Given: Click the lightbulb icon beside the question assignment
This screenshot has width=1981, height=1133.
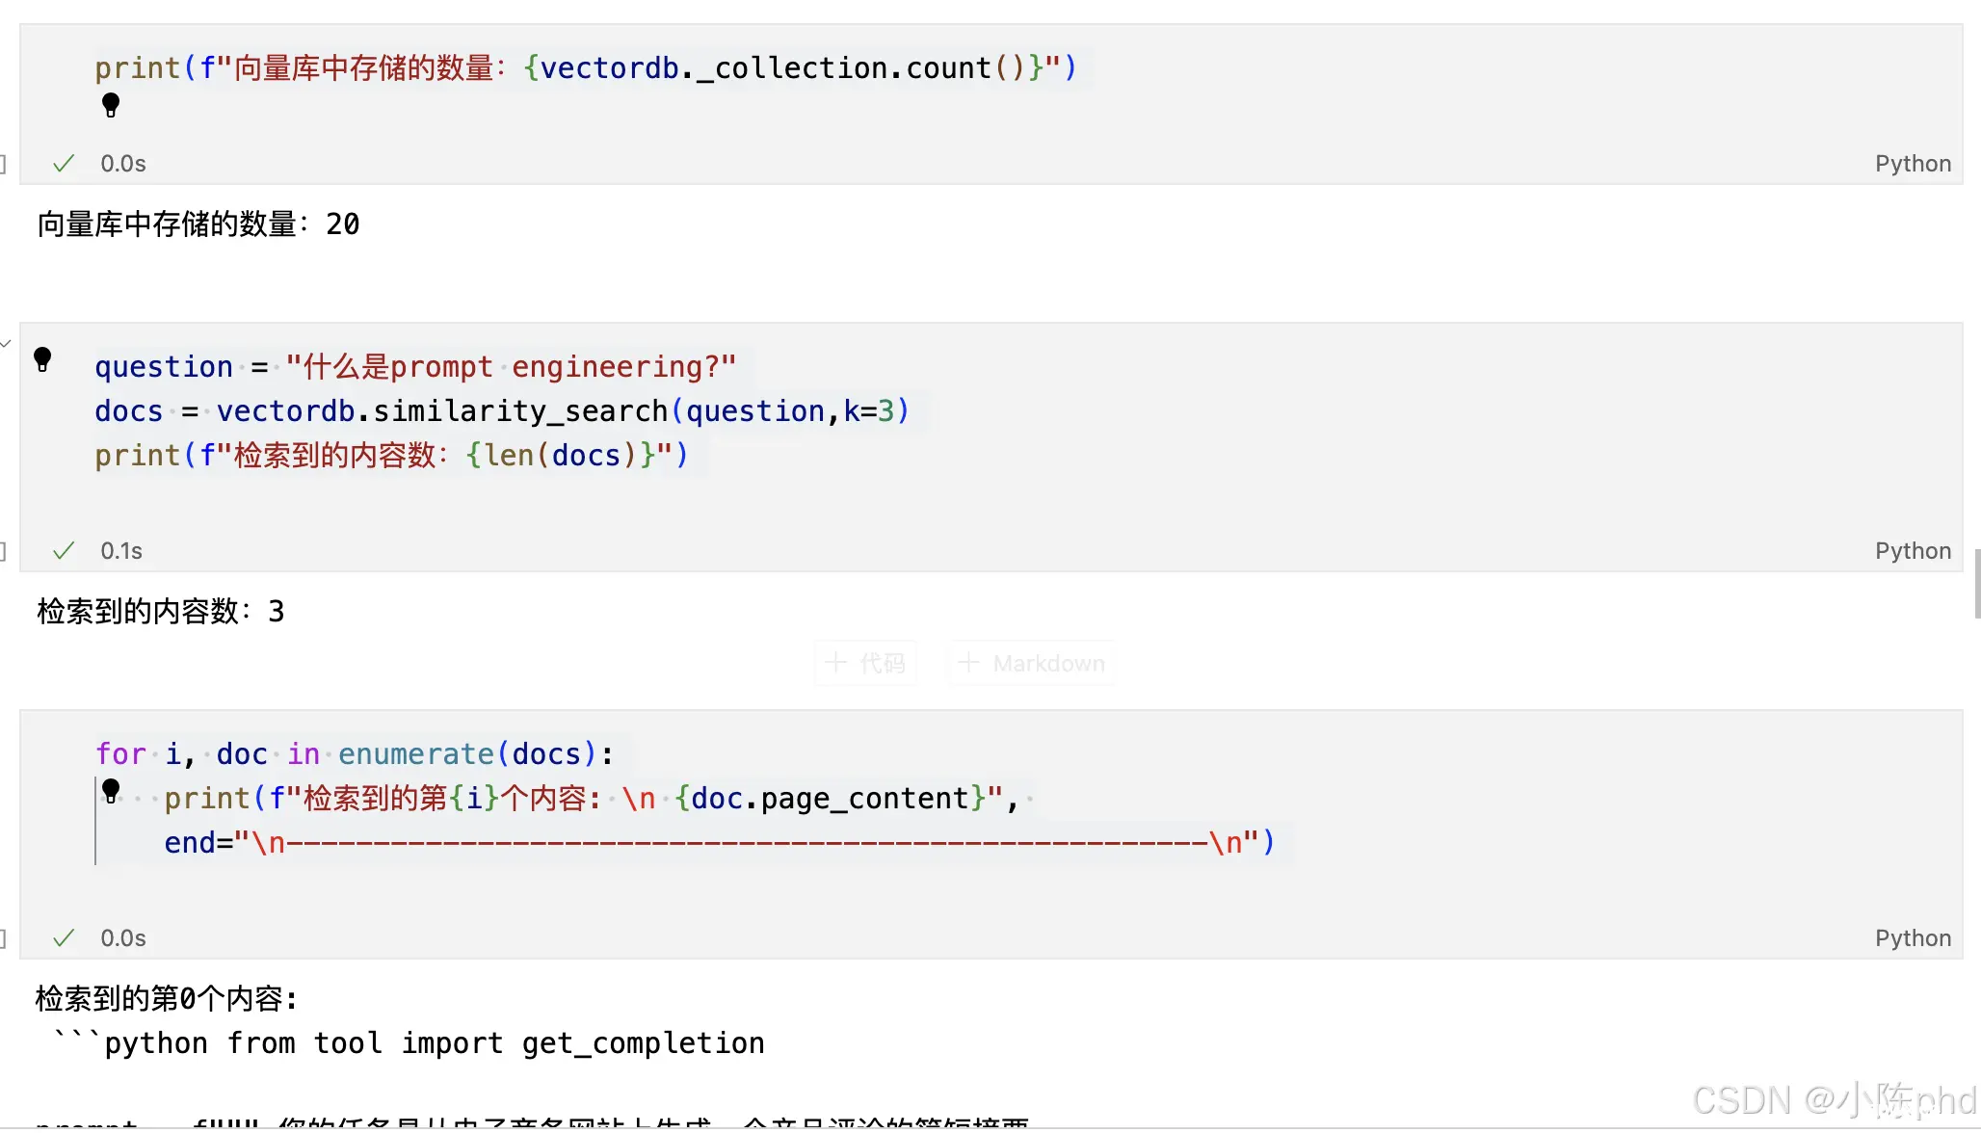Looking at the screenshot, I should coord(42,359).
